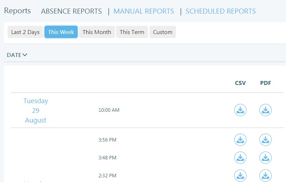The width and height of the screenshot is (286, 182).
Task: Download CSV for the 3:56 PM report
Action: [x=240, y=140]
